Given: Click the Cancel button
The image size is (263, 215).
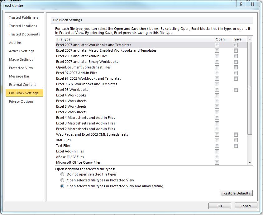Looking at the screenshot, I should tap(246, 206).
